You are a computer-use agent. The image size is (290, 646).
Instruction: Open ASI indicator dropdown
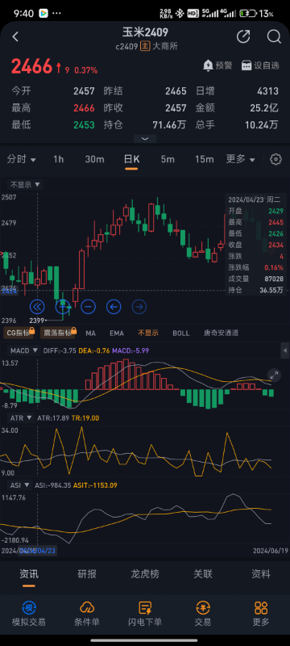coord(20,485)
